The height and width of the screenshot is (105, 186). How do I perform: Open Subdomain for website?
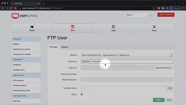tap(26, 49)
